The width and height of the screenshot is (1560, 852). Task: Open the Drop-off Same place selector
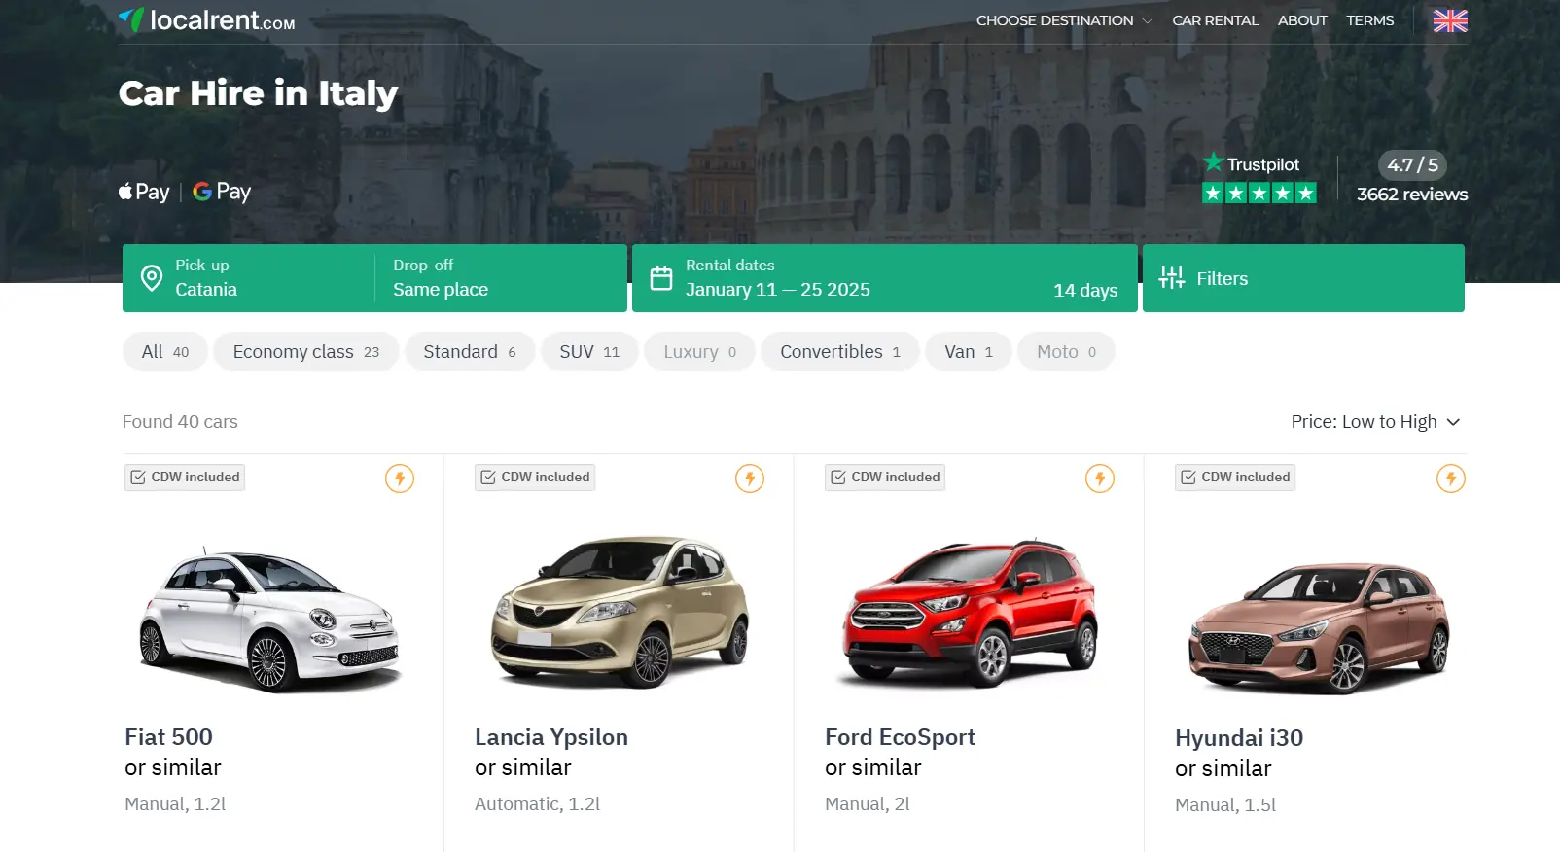[x=501, y=278]
